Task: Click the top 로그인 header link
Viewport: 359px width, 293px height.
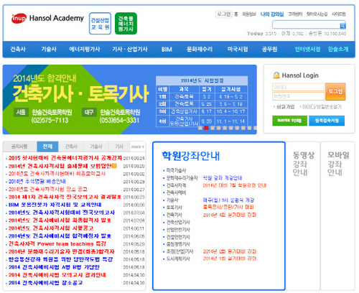Action: point(224,14)
